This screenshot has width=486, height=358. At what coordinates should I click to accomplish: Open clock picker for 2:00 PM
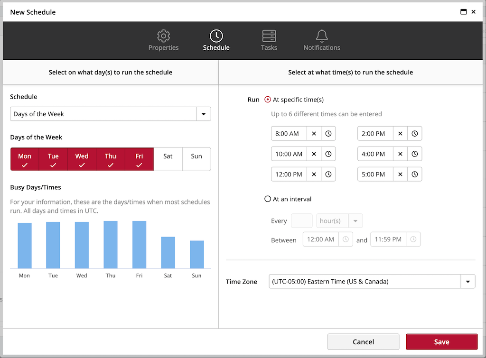415,133
